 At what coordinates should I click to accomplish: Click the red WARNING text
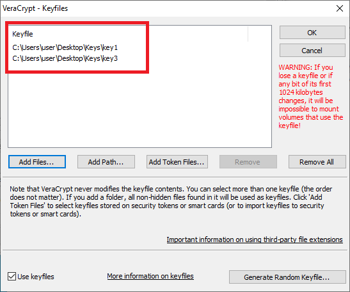coord(310,96)
